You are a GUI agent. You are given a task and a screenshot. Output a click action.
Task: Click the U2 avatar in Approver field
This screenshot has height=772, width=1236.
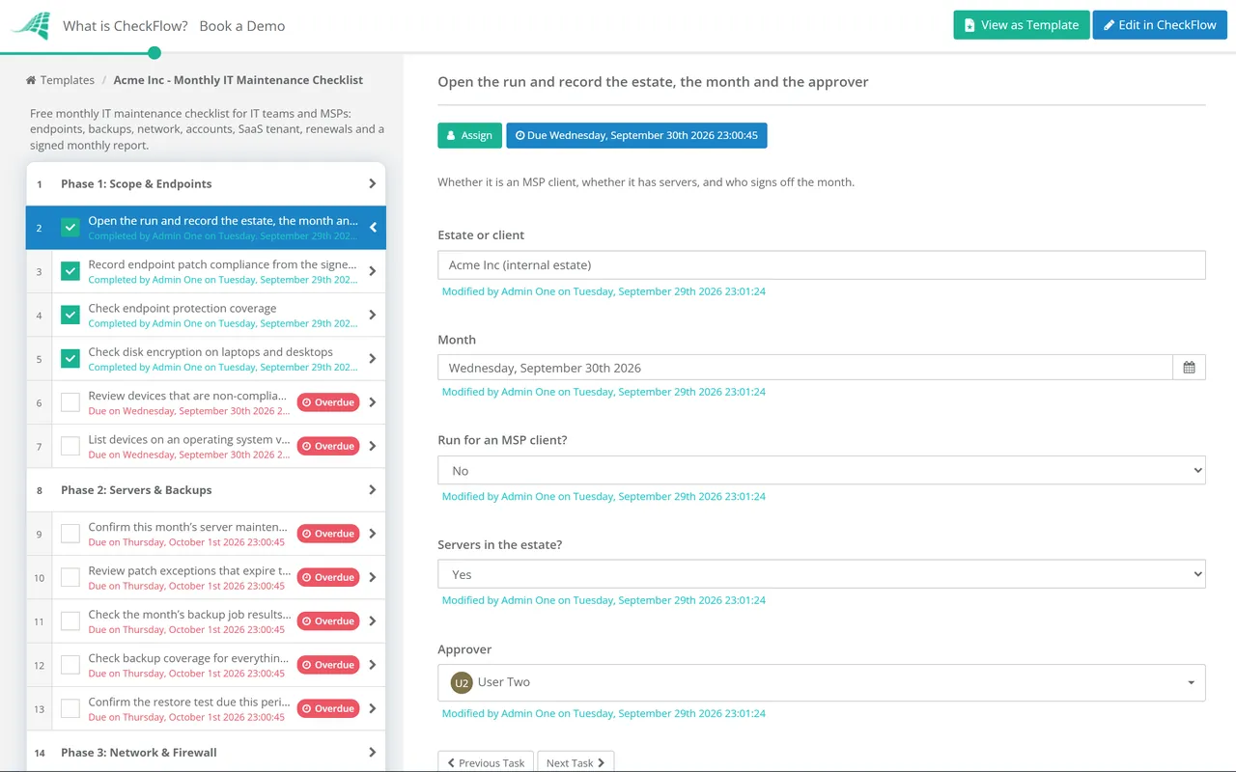tap(462, 682)
